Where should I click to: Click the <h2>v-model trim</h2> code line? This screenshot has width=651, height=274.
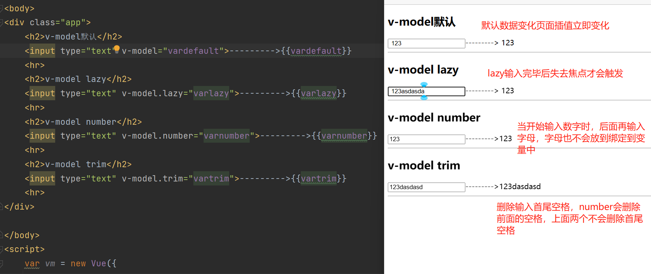(78, 165)
